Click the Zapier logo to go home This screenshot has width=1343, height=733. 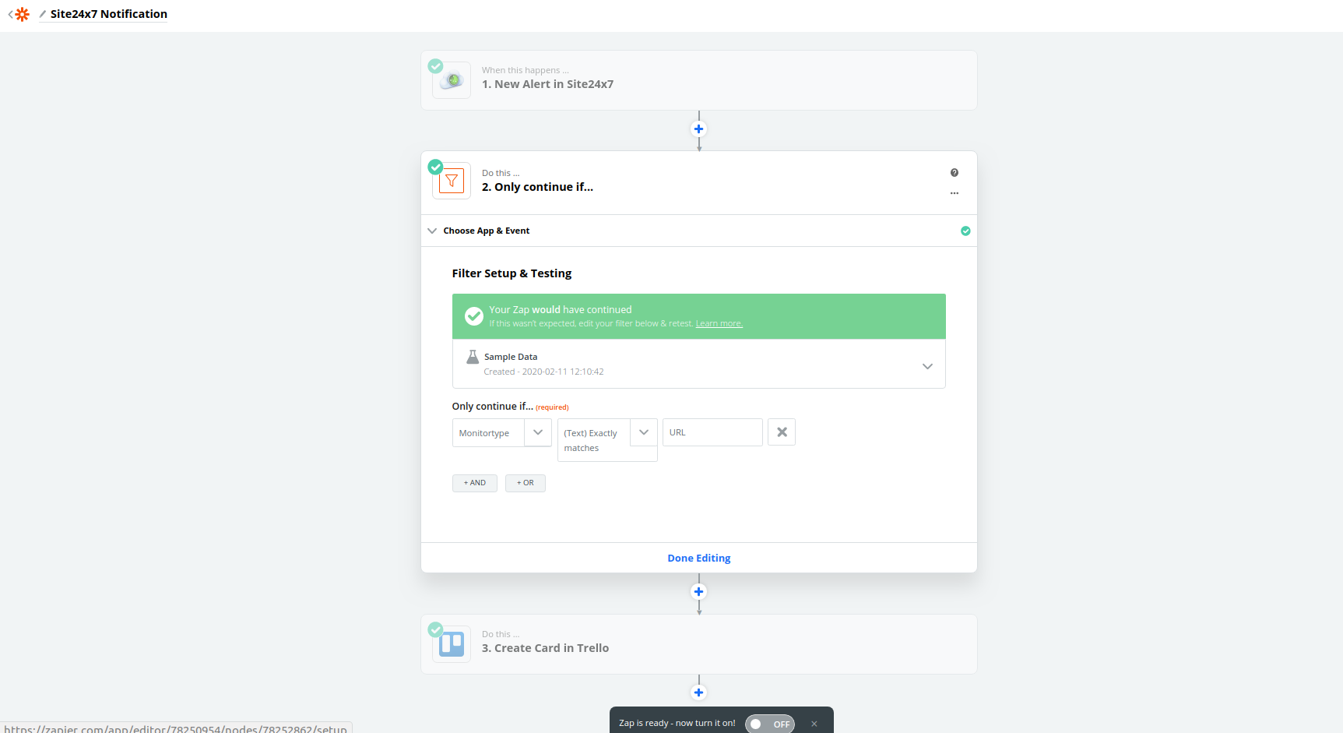[x=22, y=14]
